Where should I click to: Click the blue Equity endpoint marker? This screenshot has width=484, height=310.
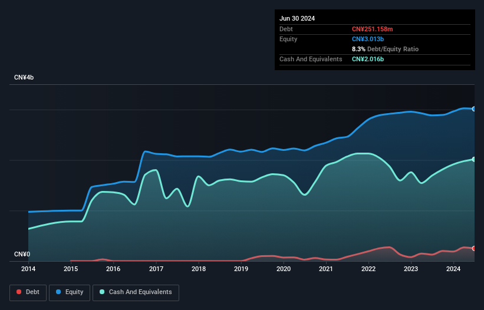point(474,109)
